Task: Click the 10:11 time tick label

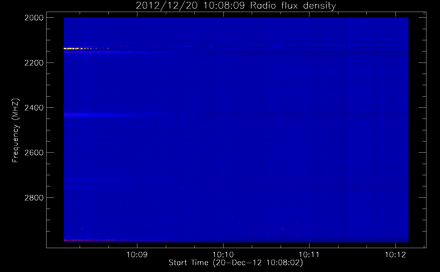Action: click(309, 255)
